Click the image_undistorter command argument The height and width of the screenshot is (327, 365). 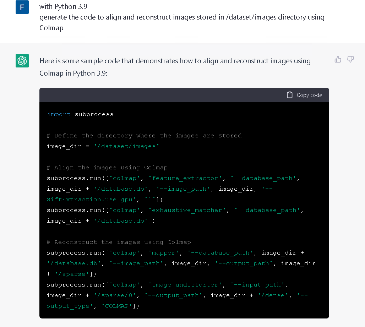coord(185,284)
